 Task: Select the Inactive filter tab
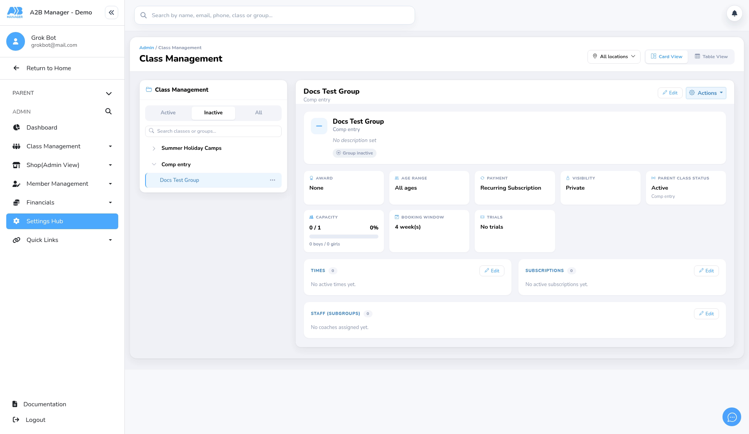[x=213, y=113]
